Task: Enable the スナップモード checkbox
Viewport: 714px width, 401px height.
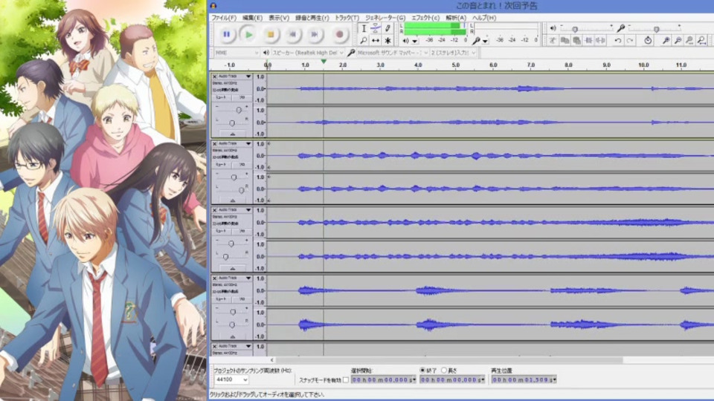Action: [x=346, y=379]
